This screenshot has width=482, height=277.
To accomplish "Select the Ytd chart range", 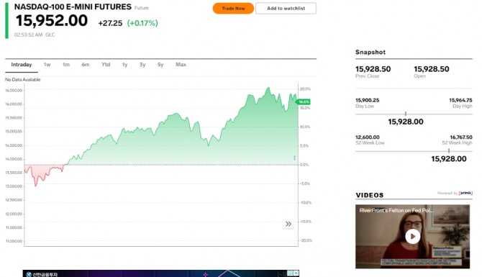I will tap(106, 65).
